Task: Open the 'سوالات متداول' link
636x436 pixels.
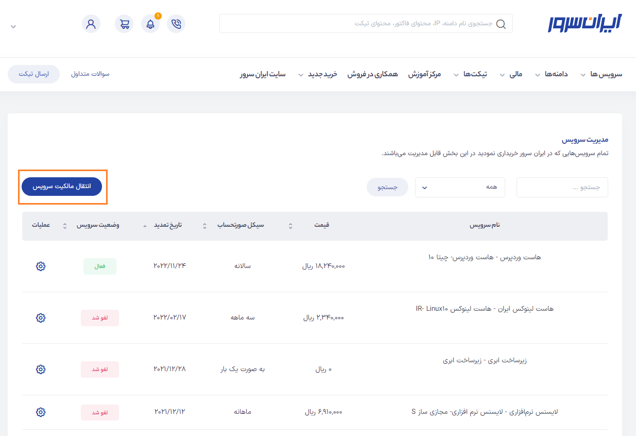Action: [x=90, y=74]
